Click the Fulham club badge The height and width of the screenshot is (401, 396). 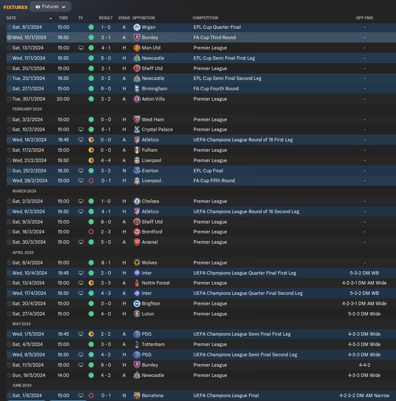(x=137, y=150)
